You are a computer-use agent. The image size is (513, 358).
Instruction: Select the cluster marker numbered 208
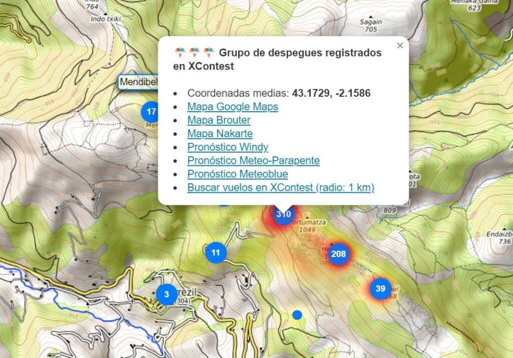tap(338, 254)
